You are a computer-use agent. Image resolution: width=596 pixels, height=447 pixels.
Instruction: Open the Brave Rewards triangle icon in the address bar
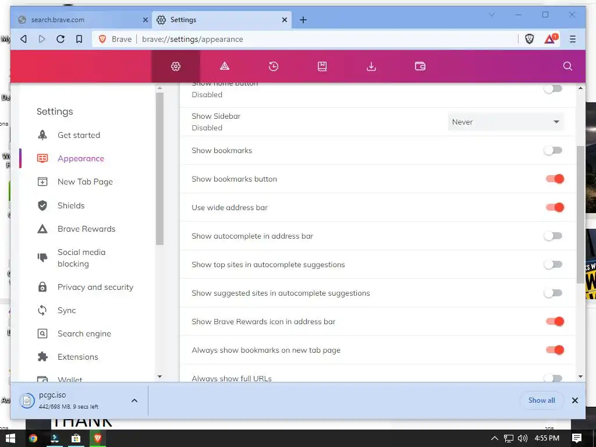(551, 39)
